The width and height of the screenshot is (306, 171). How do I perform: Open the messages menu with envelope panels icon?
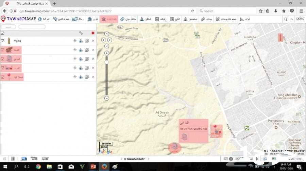(x=78, y=19)
